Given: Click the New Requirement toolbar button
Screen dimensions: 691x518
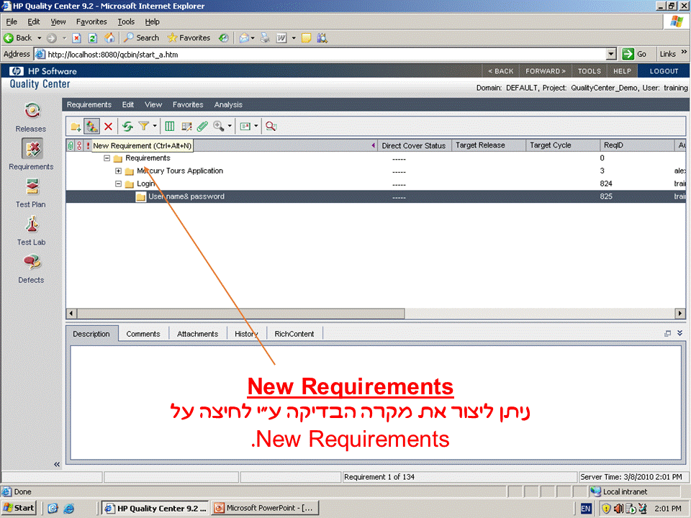Looking at the screenshot, I should 91,127.
